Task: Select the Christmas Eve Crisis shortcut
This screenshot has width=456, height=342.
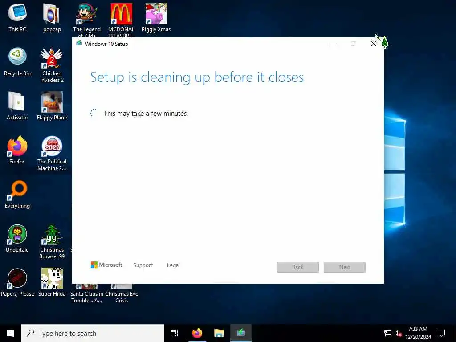Action: [122, 294]
